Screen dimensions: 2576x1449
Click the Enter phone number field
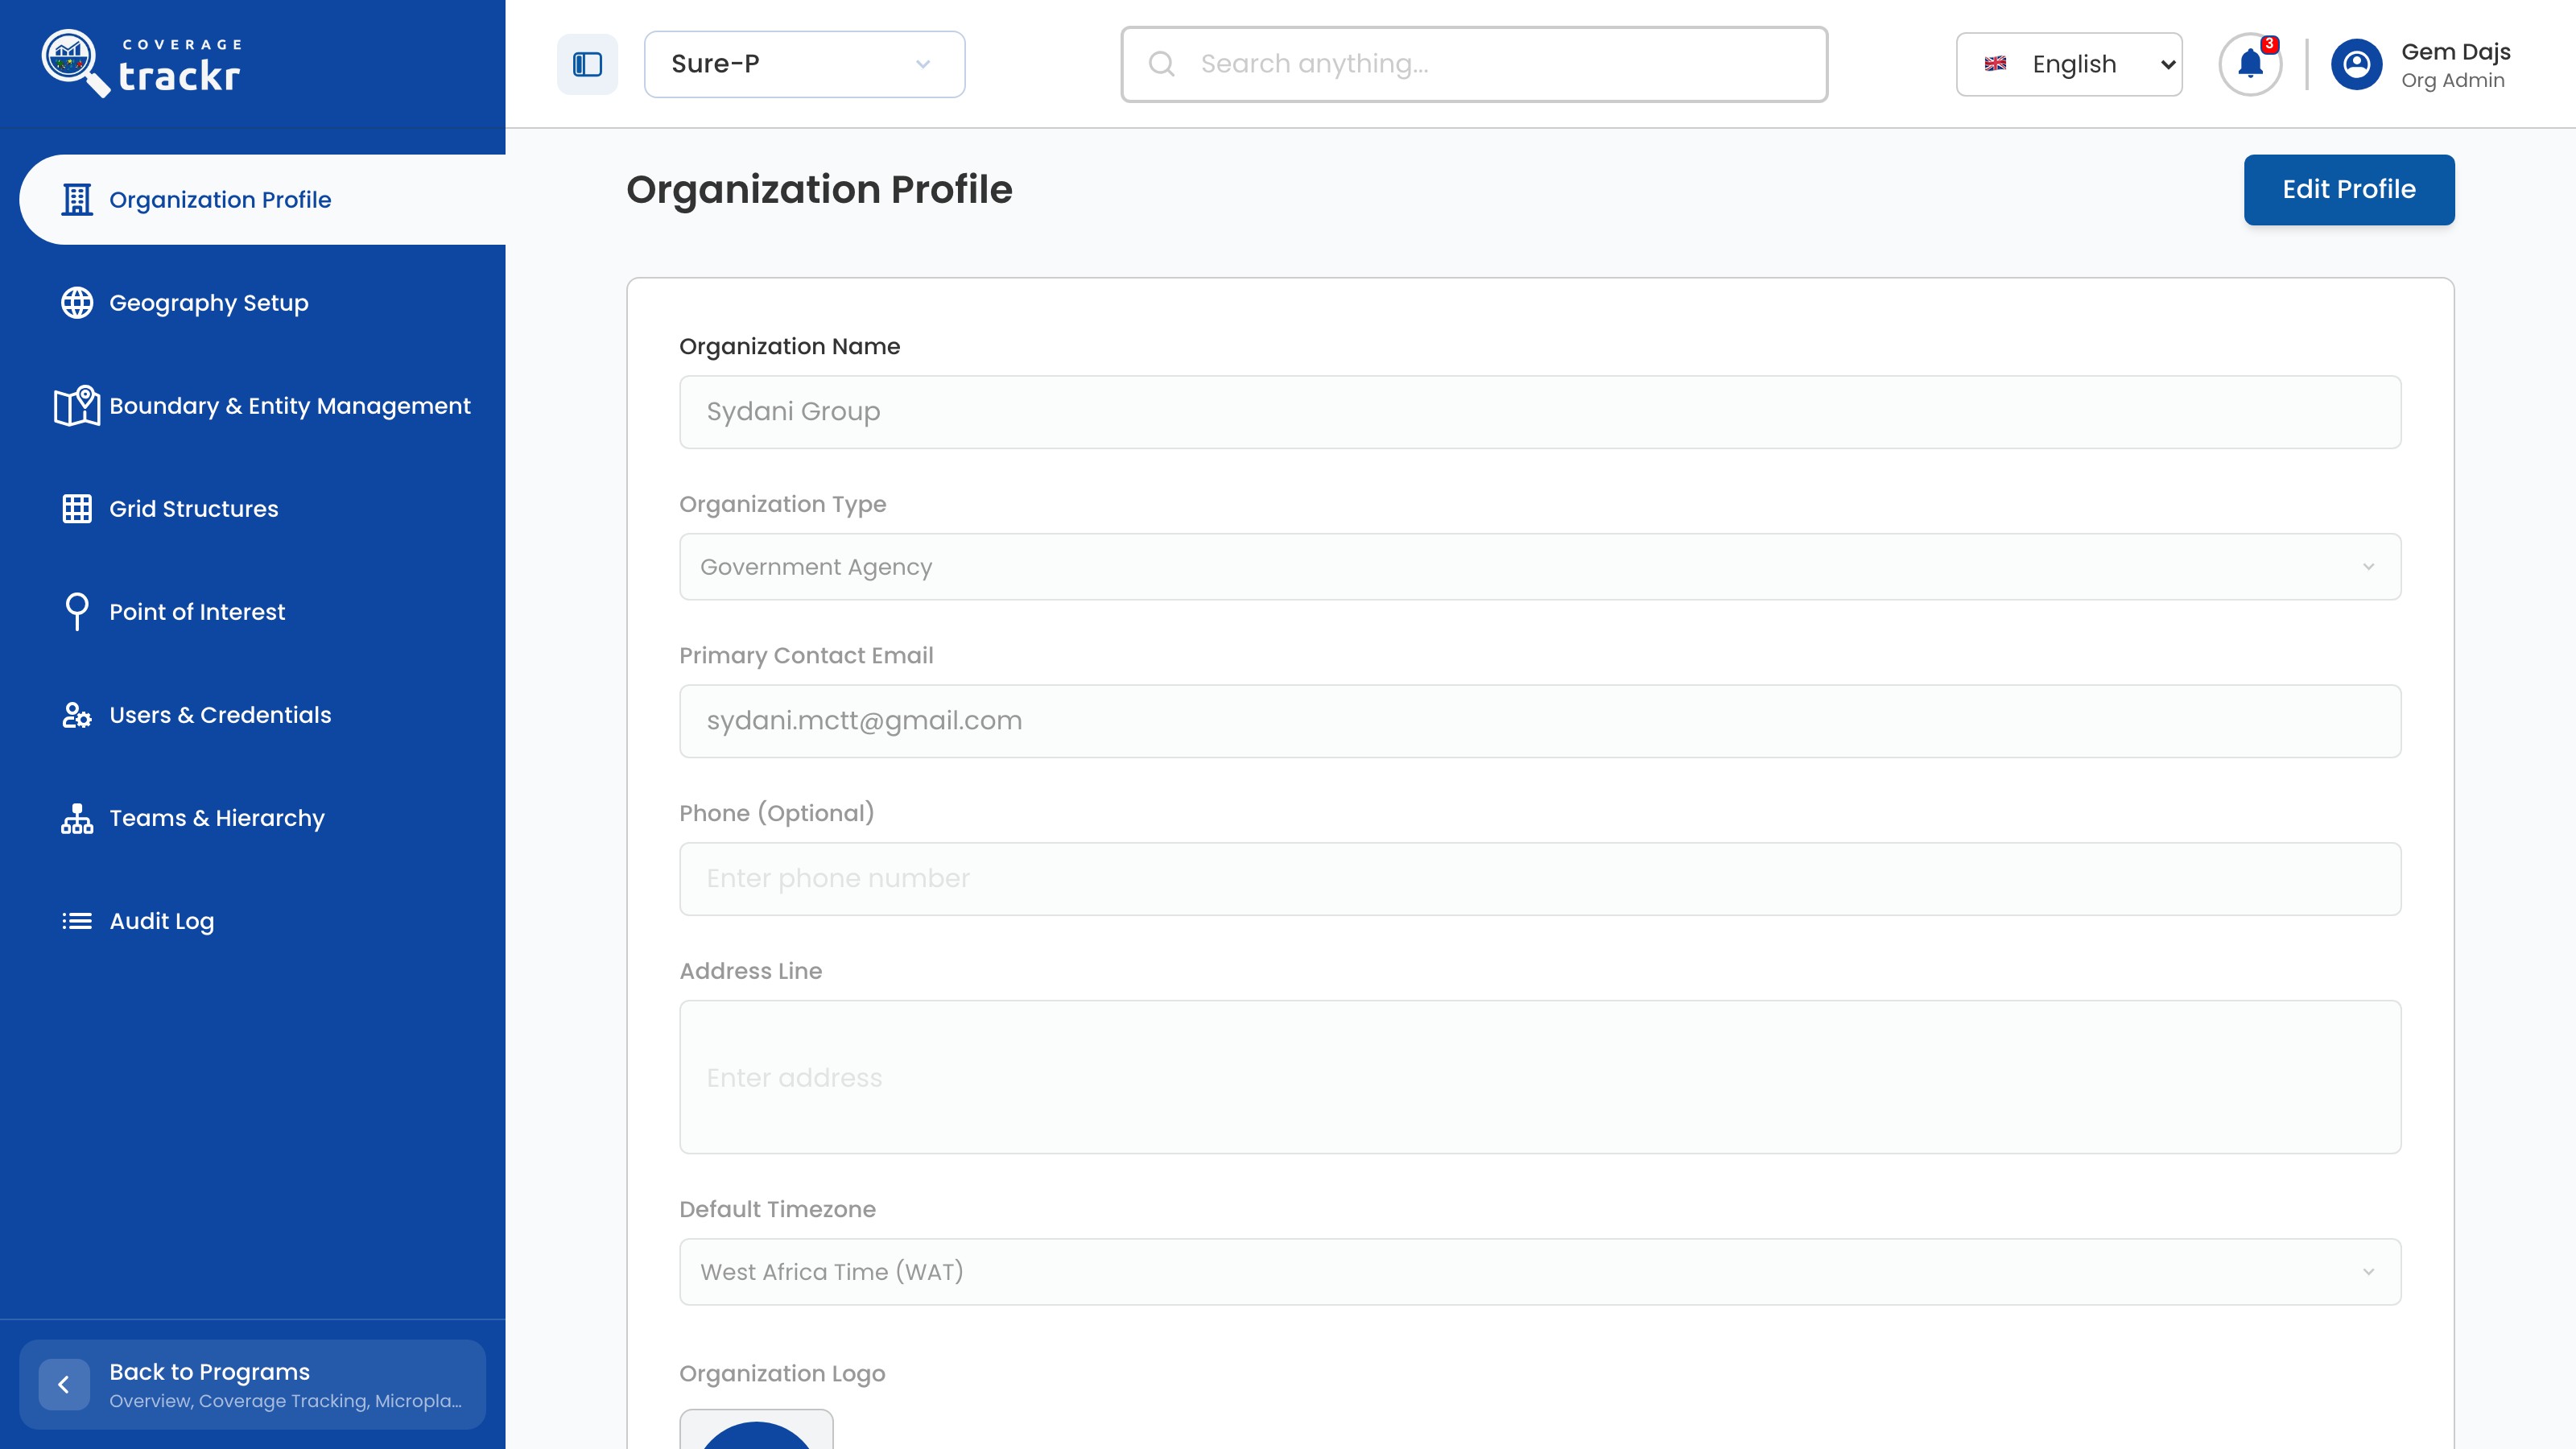pyautogui.click(x=1540, y=878)
